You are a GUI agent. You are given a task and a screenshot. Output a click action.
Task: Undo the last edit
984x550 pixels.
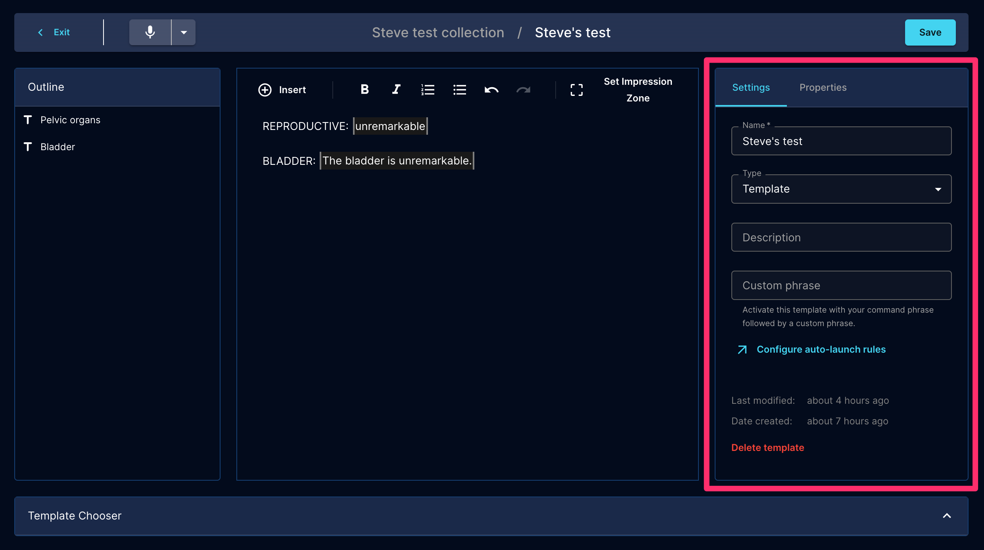click(491, 90)
